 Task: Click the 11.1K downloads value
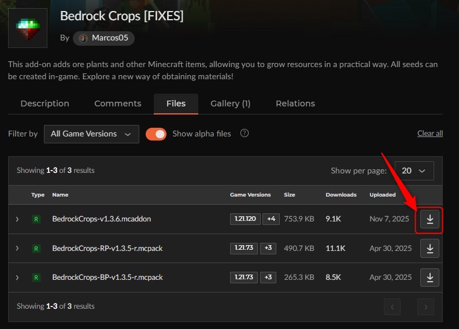(335, 249)
